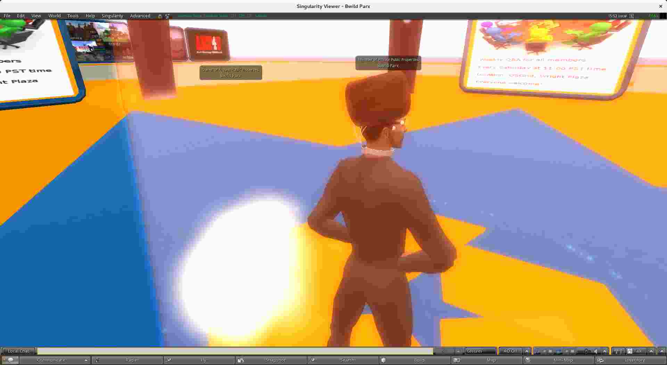Open the Gestures dropdown
Viewport: 667px width, 365px height.
click(x=481, y=351)
